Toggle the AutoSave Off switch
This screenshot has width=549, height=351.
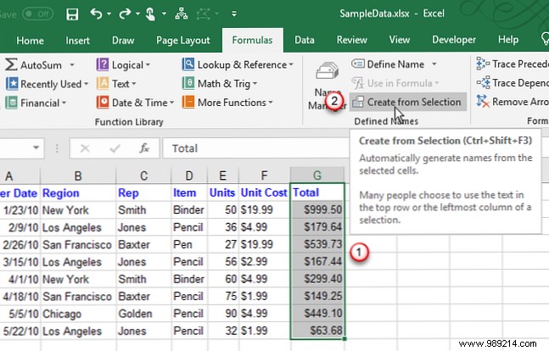(38, 14)
